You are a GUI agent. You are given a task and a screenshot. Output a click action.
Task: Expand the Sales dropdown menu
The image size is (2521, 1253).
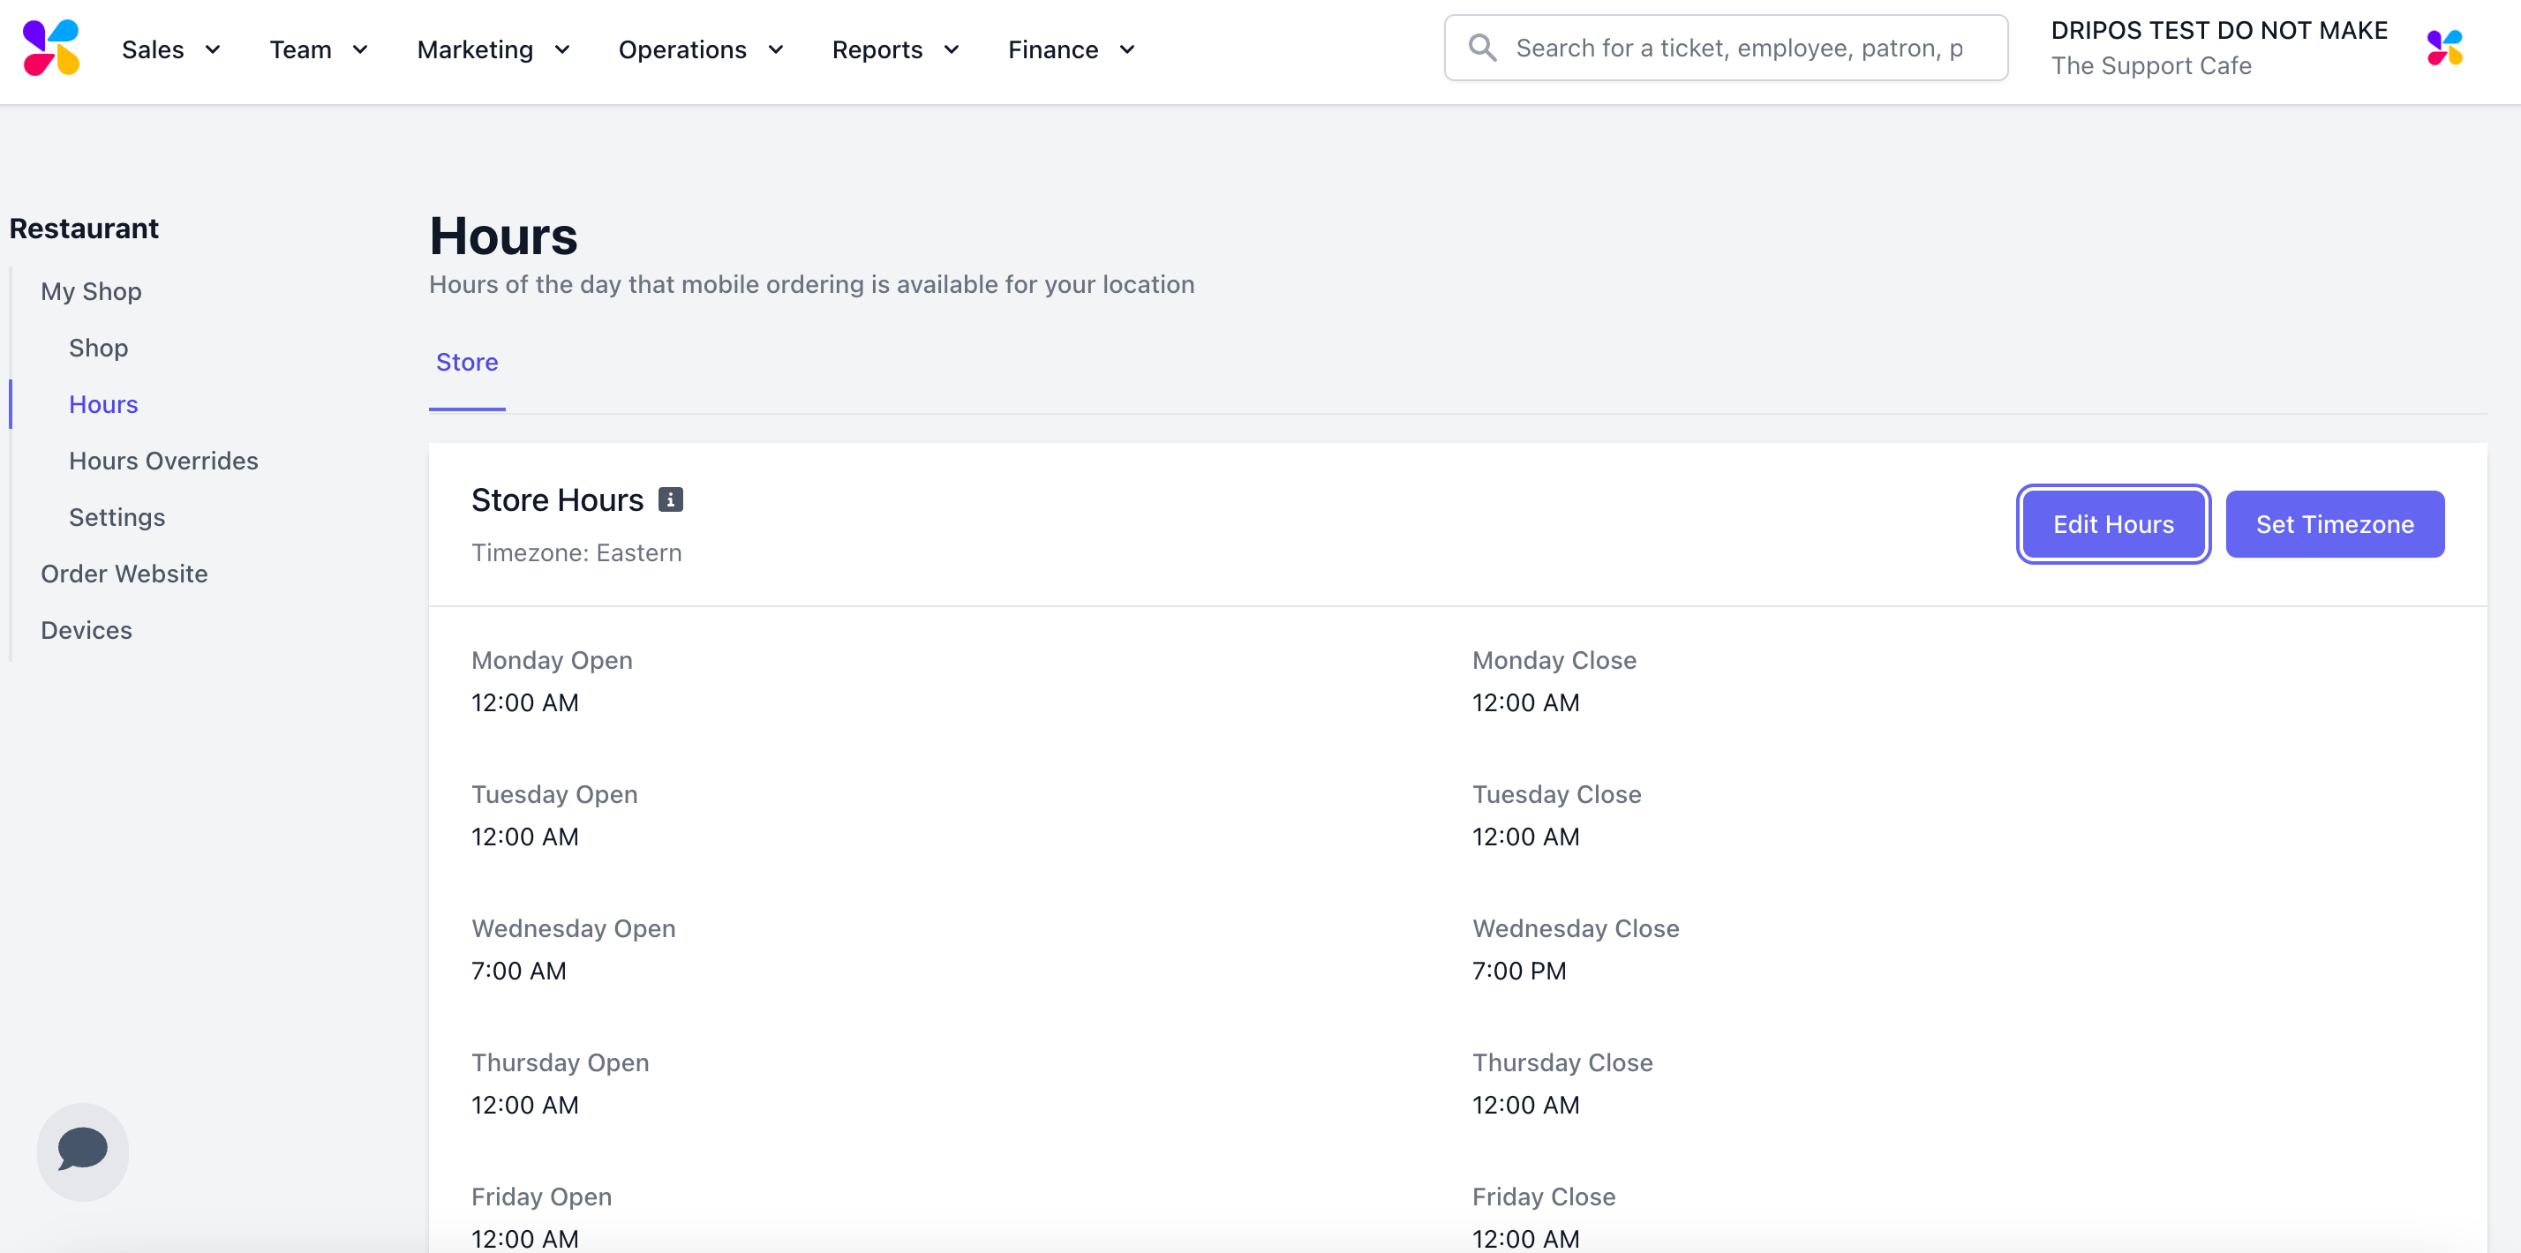coord(171,50)
